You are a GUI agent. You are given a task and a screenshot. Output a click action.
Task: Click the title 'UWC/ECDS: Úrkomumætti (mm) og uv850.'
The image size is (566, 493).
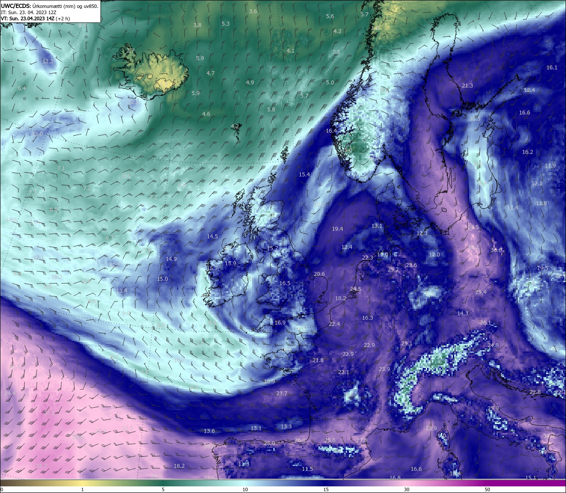click(x=50, y=6)
